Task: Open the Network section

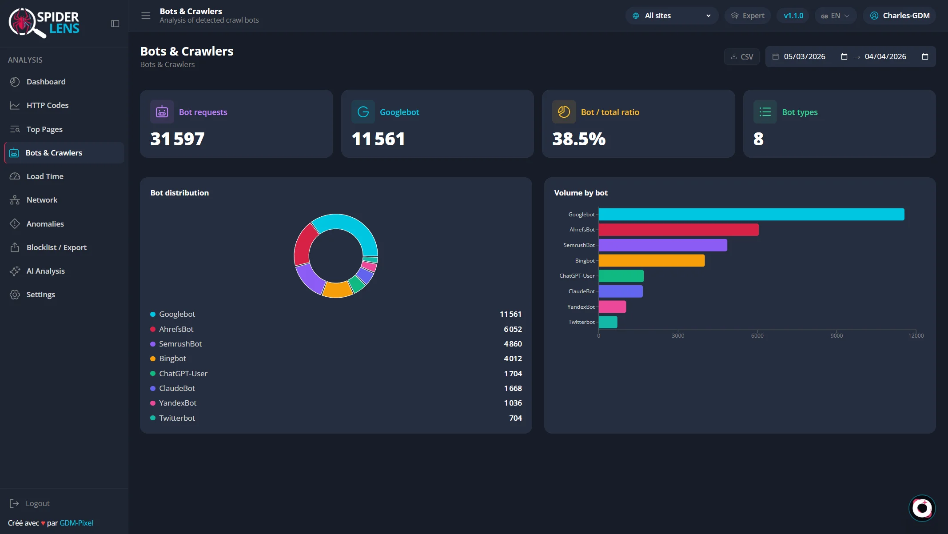Action: click(41, 199)
